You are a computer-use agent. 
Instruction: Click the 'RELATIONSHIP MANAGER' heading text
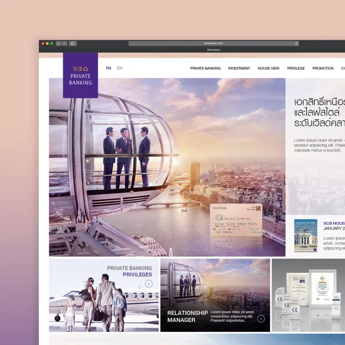187,316
